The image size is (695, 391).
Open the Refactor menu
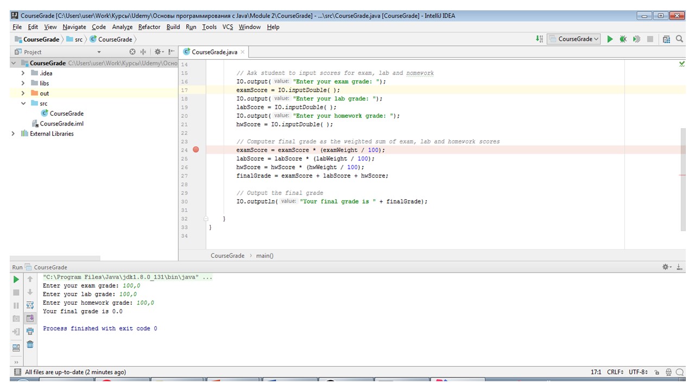149,27
